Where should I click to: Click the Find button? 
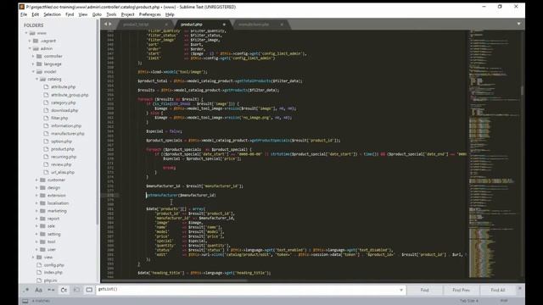pyautogui.click(x=424, y=290)
